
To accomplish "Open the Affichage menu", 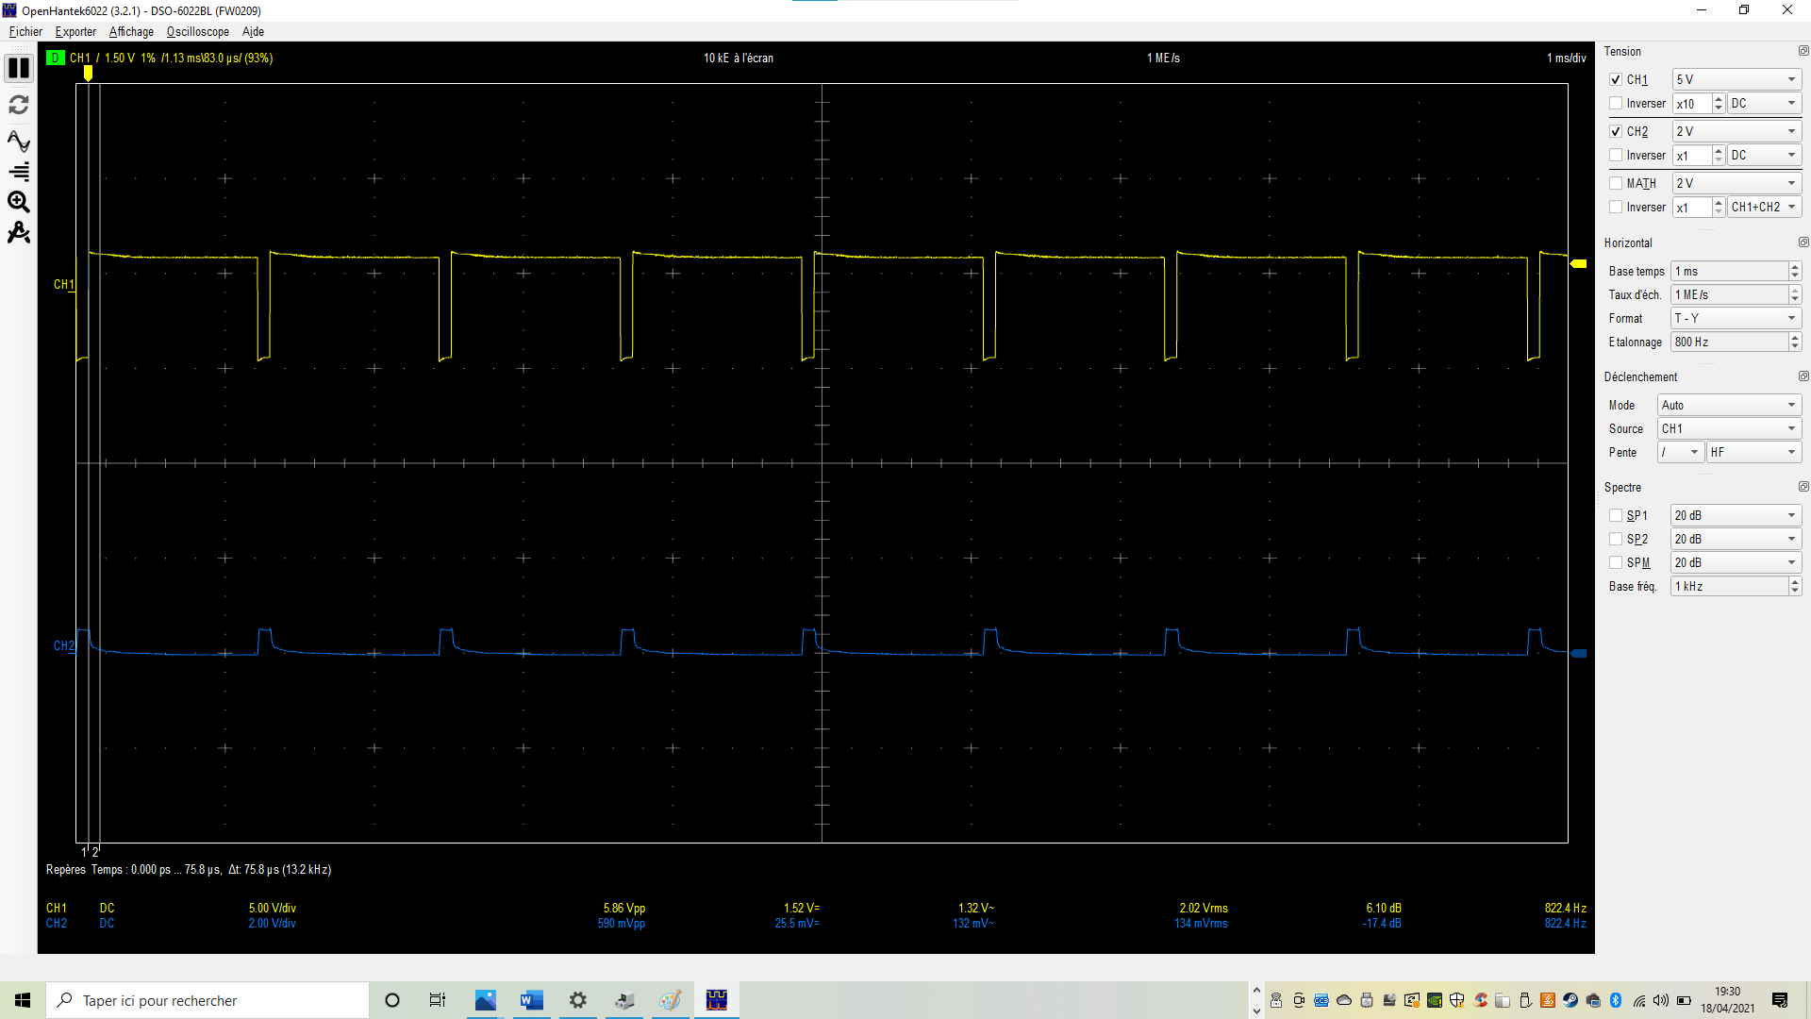I will coord(131,32).
